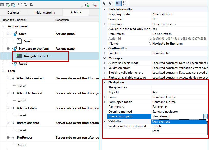Select the PreRender event in the tree
The image size is (209, 150).
[25, 138]
